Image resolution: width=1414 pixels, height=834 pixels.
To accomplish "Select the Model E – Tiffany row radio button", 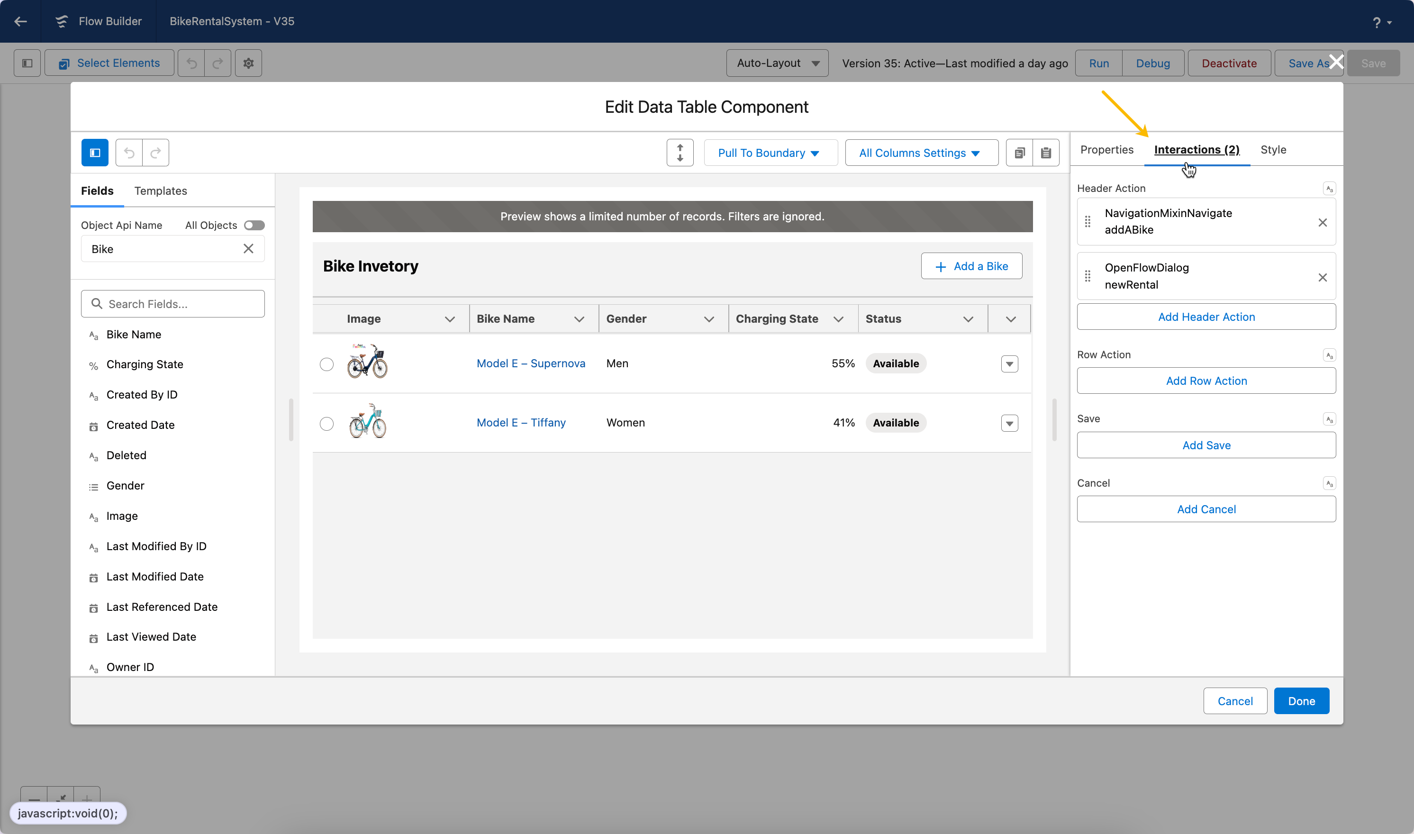I will (x=326, y=423).
